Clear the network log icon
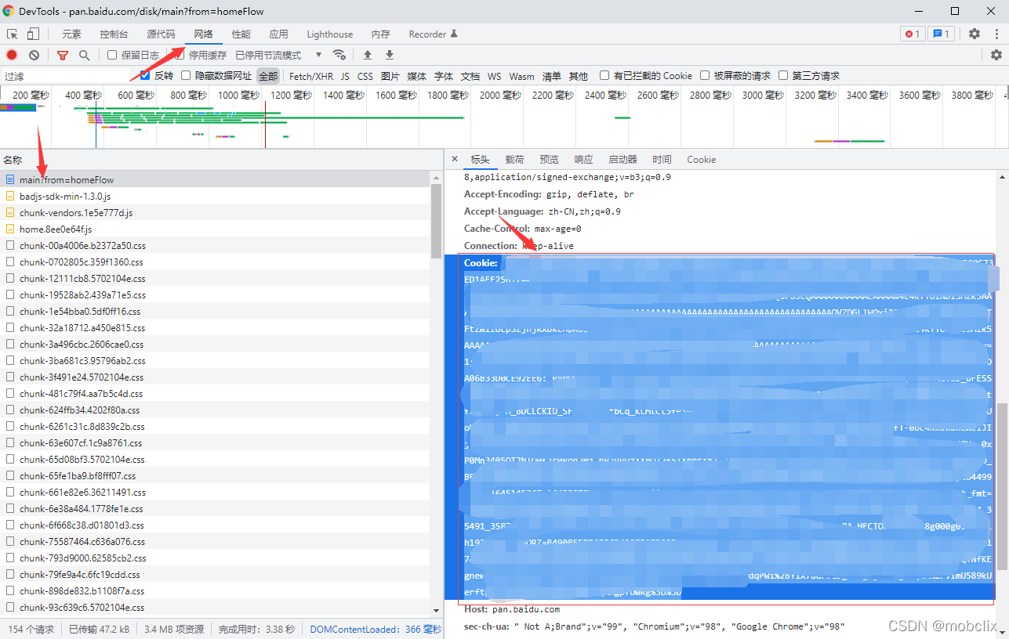Screen dimensions: 1009x639 (34, 55)
